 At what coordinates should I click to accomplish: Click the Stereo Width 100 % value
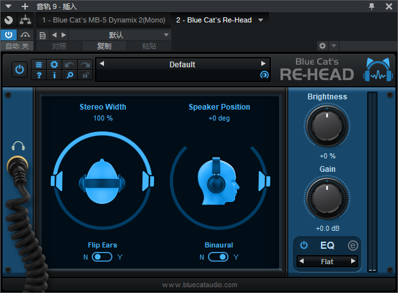pos(103,118)
